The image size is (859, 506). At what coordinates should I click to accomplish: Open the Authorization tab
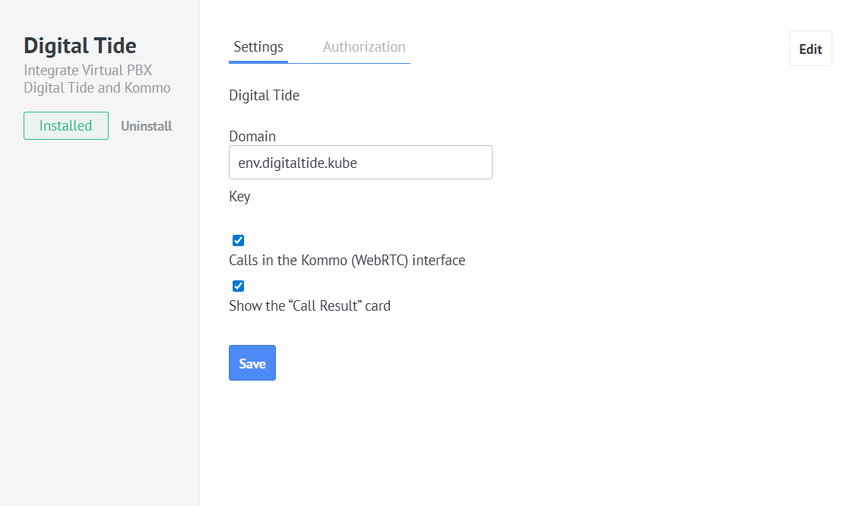pos(363,47)
